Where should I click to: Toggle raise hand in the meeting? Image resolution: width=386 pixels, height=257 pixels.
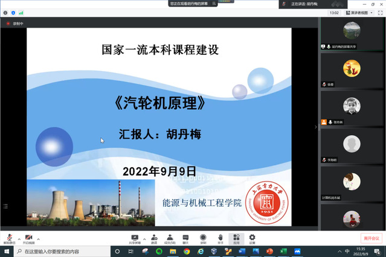pos(220,237)
